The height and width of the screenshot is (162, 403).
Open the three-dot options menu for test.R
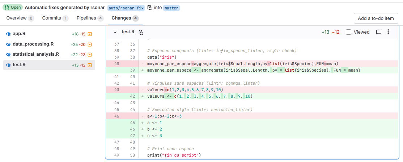pyautogui.click(x=388, y=32)
